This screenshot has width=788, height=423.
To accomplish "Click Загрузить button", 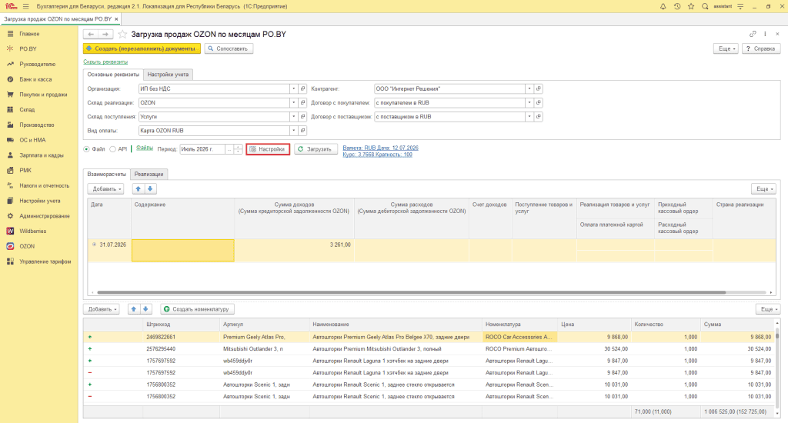I will point(316,149).
